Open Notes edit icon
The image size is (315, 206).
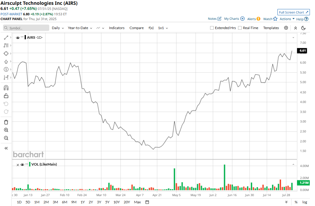click(219, 19)
